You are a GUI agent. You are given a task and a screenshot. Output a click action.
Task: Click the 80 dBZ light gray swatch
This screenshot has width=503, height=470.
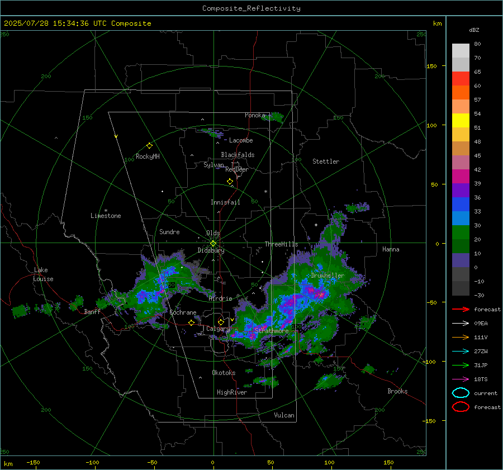click(x=461, y=50)
